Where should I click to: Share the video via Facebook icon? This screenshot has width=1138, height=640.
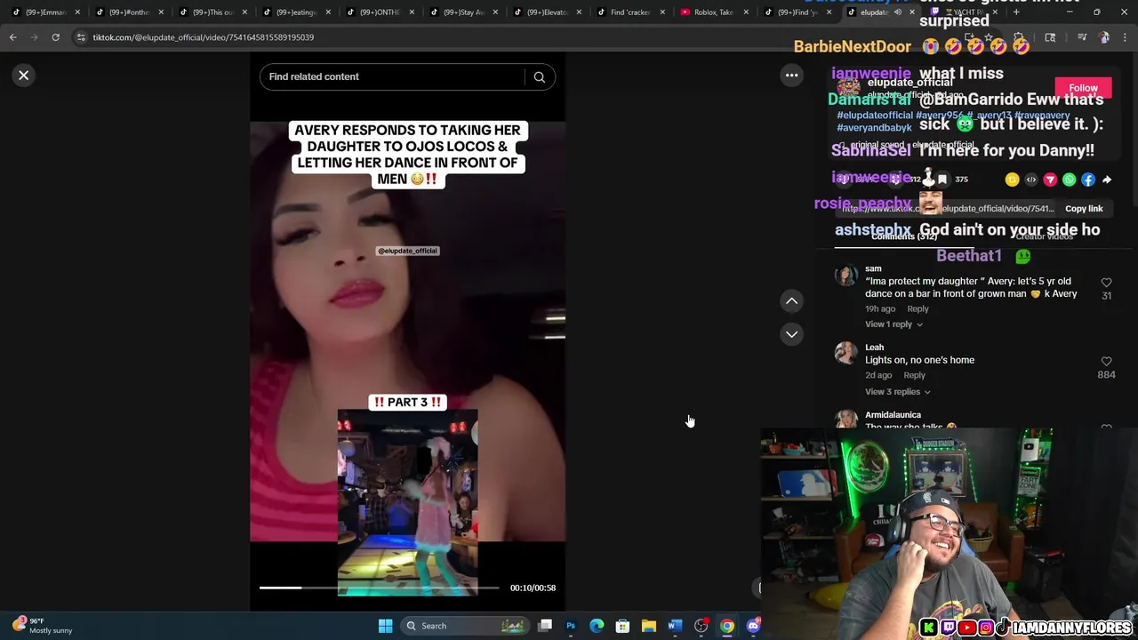point(1087,180)
